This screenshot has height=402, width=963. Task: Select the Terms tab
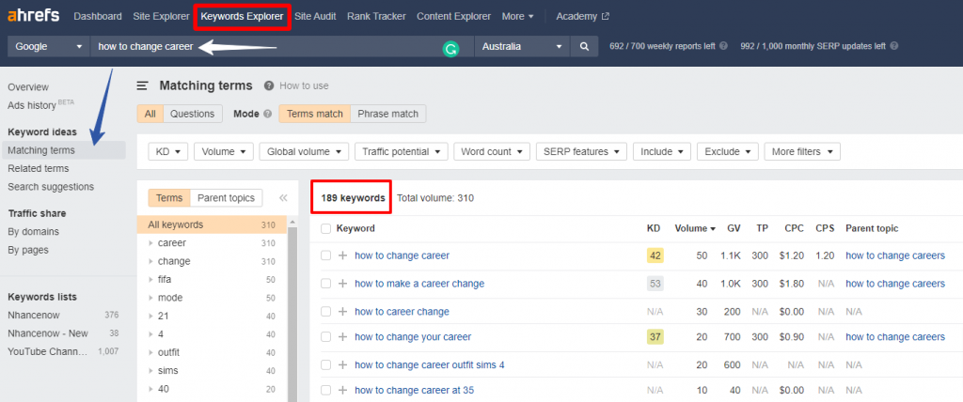pyautogui.click(x=169, y=197)
